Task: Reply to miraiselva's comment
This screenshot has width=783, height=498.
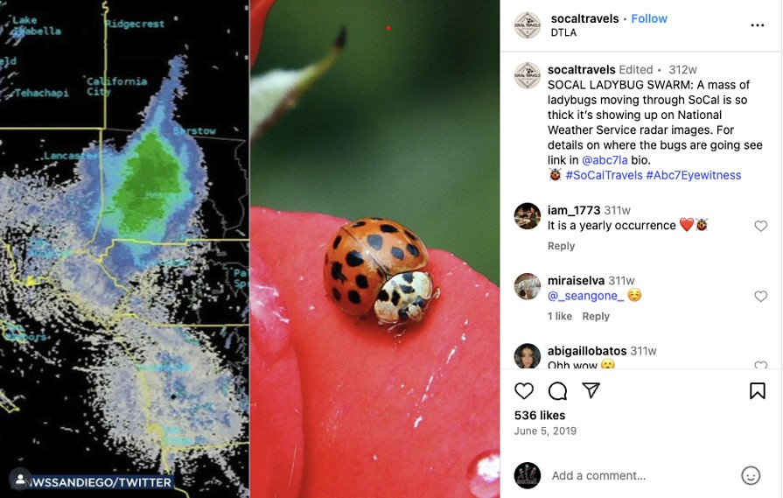Action: tap(596, 316)
